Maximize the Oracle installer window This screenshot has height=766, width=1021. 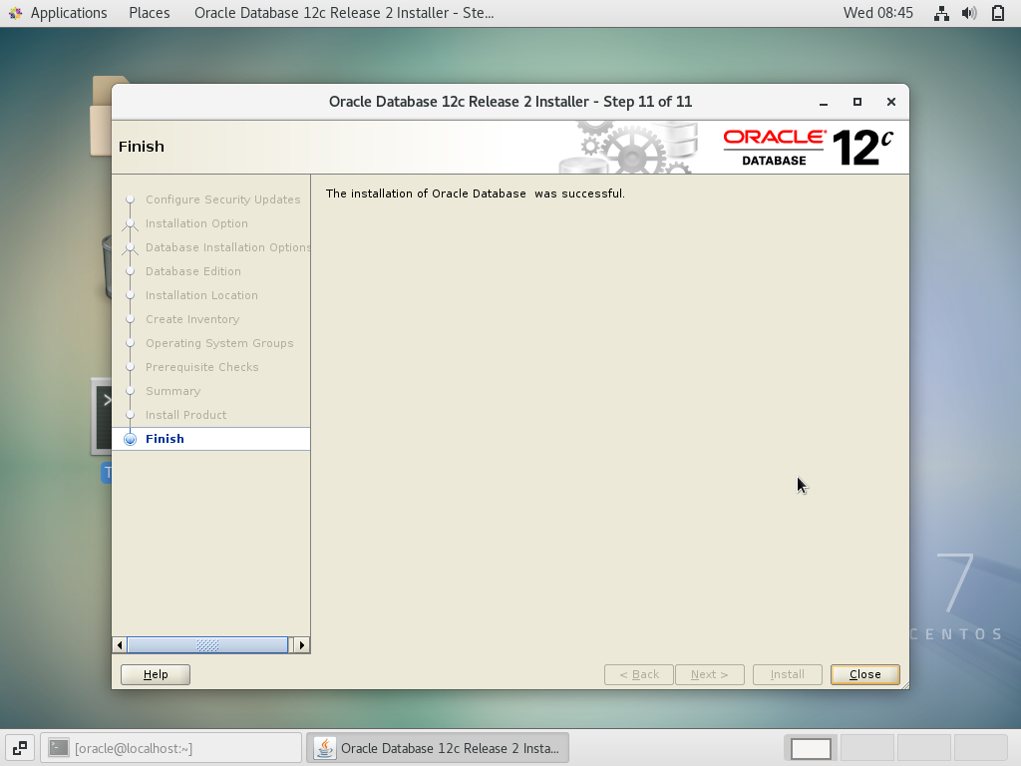857,102
